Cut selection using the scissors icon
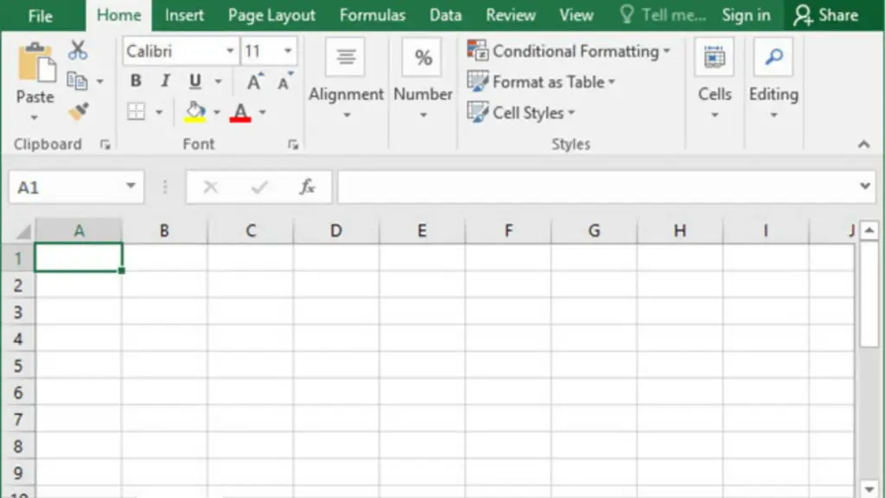Viewport: 885px width, 498px height. (79, 50)
